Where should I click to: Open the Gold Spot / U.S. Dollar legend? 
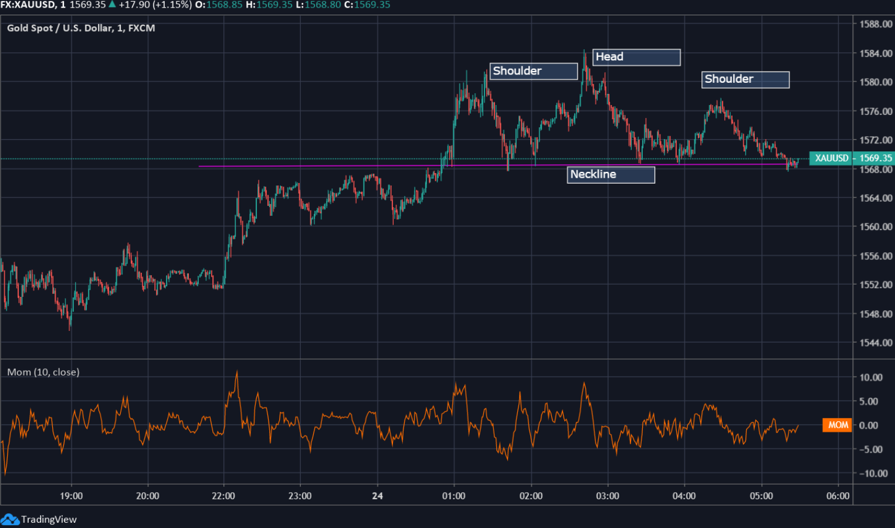(x=81, y=28)
